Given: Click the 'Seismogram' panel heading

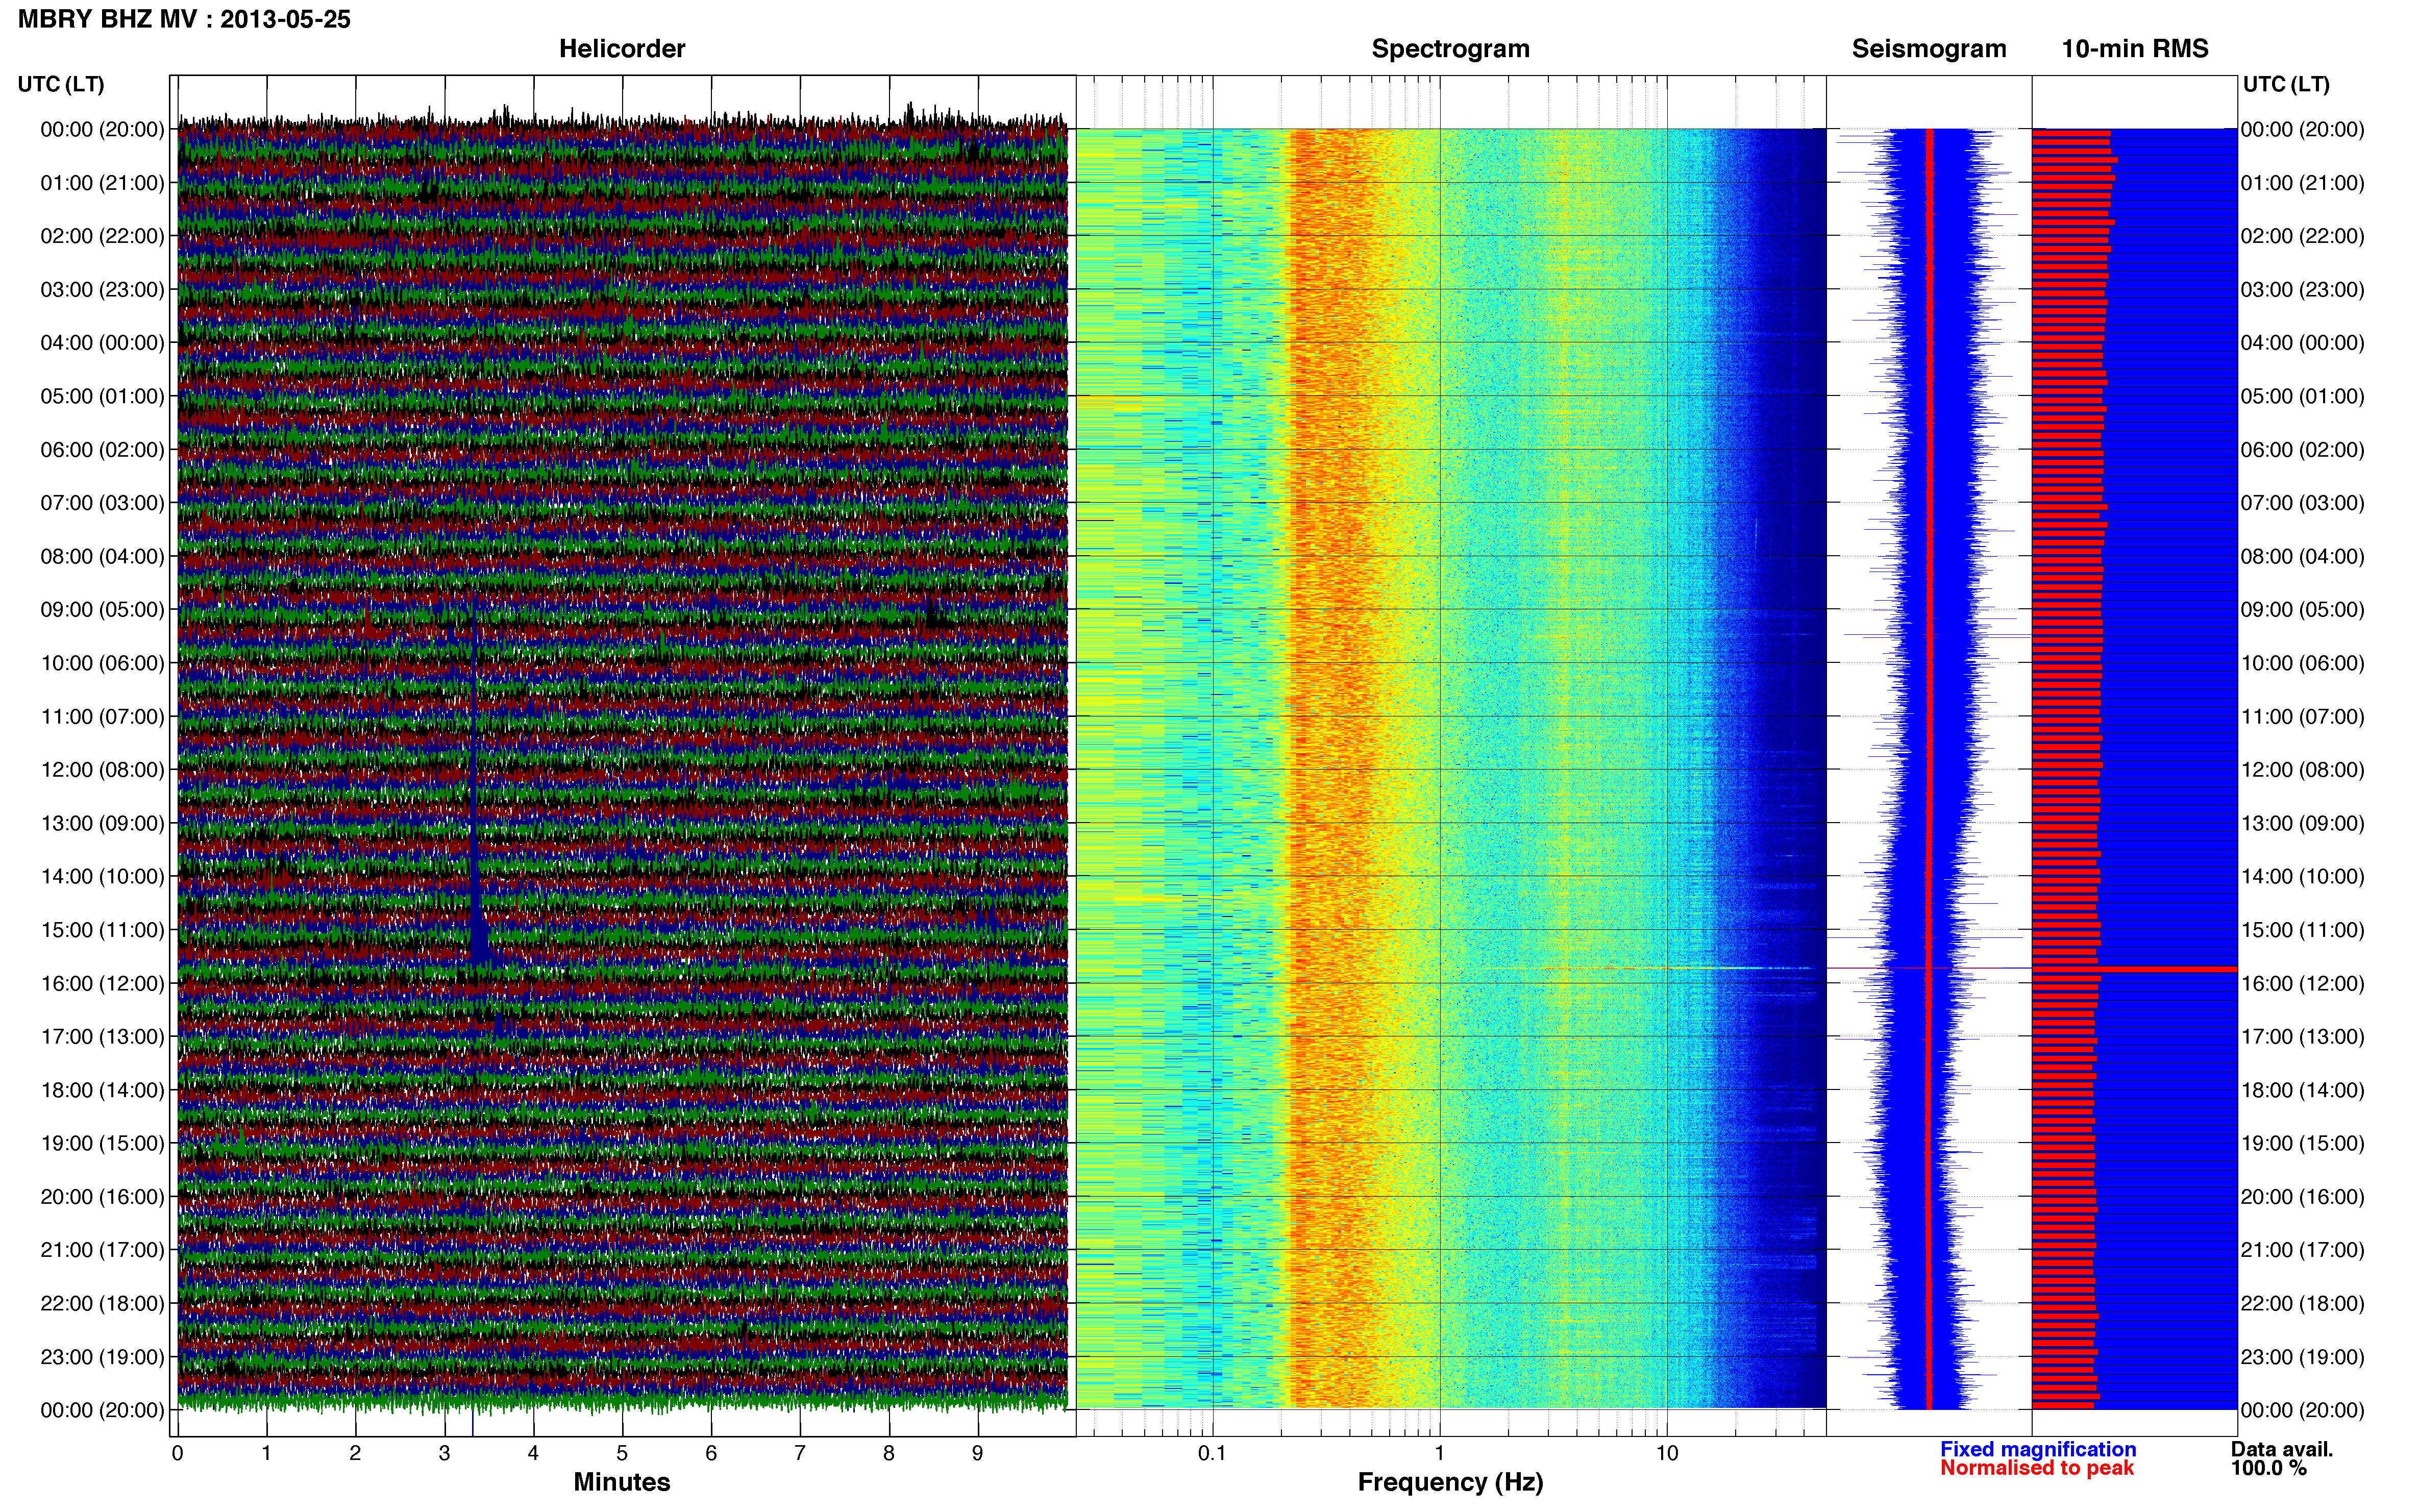Looking at the screenshot, I should [1928, 48].
